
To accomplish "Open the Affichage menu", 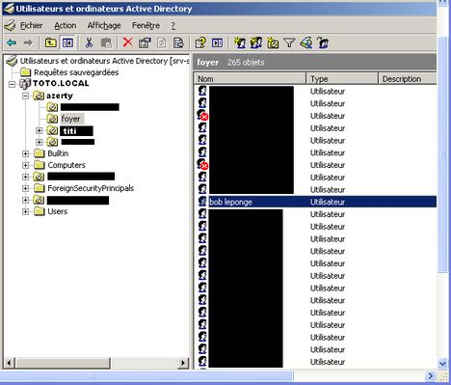I will [104, 25].
